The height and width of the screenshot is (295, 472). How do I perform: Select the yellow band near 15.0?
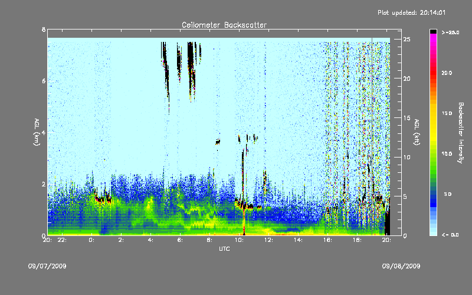[433, 114]
